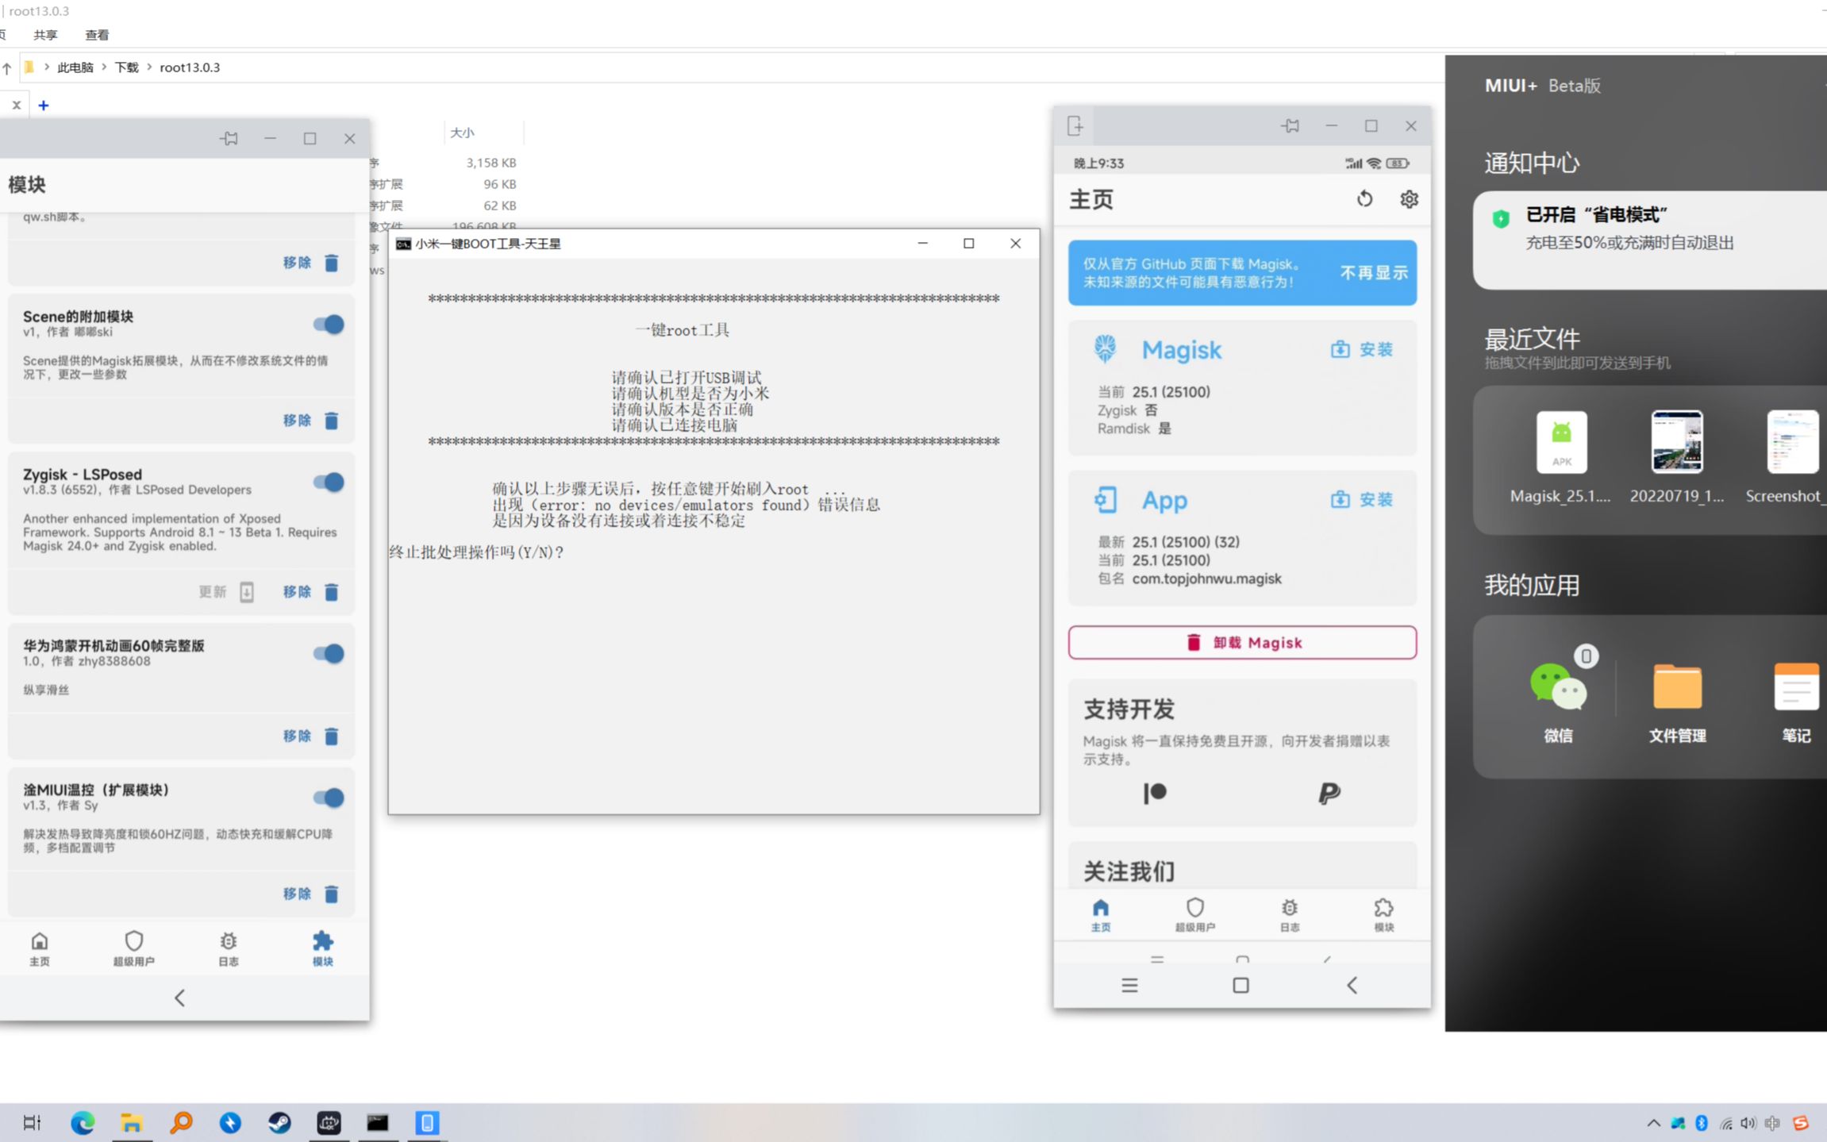Click 不再显示 button on Magisk warning

coord(1373,271)
